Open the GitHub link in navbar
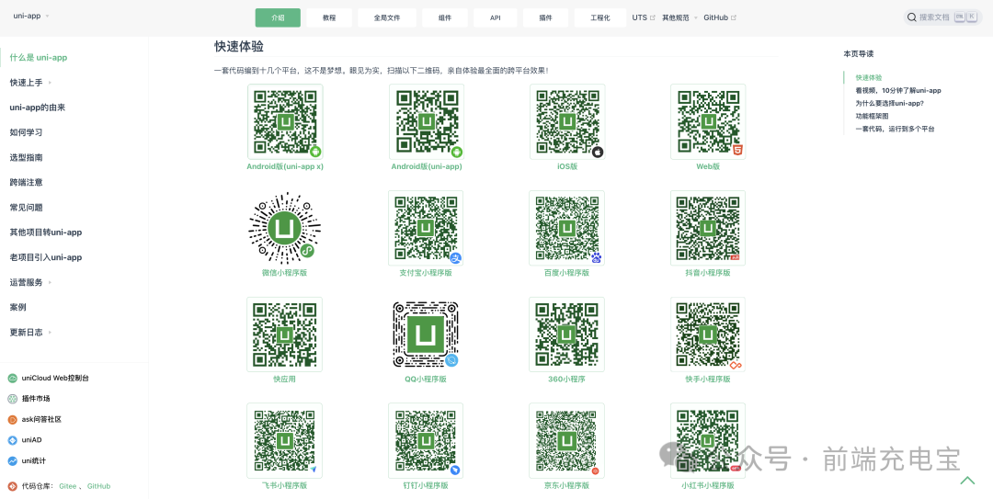This screenshot has width=993, height=499. click(x=720, y=17)
